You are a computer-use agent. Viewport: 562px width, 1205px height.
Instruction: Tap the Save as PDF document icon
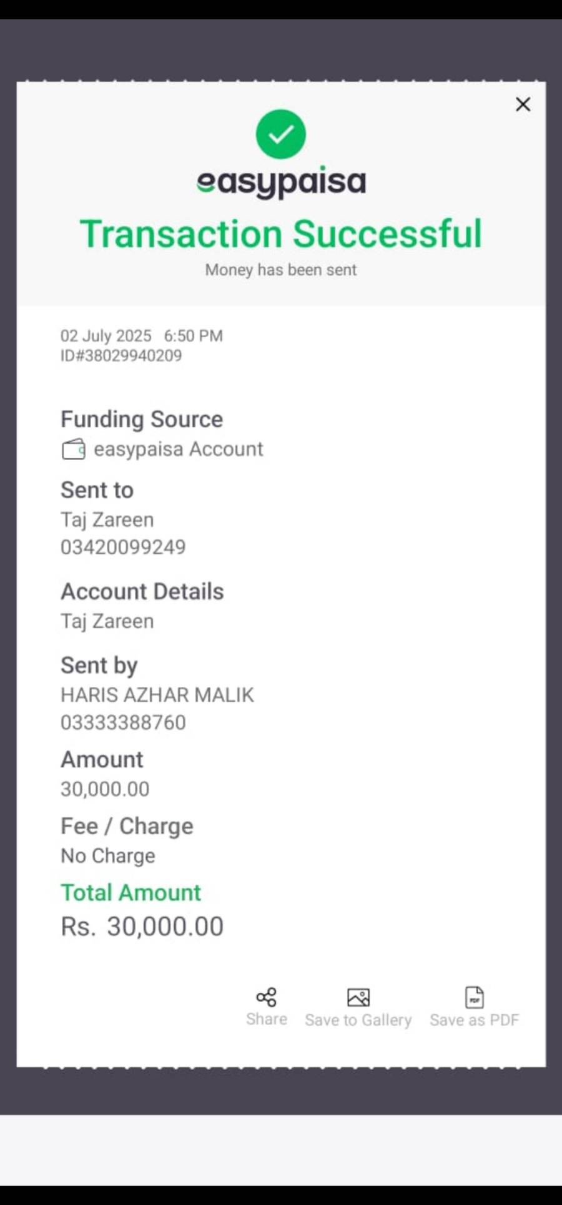point(475,997)
